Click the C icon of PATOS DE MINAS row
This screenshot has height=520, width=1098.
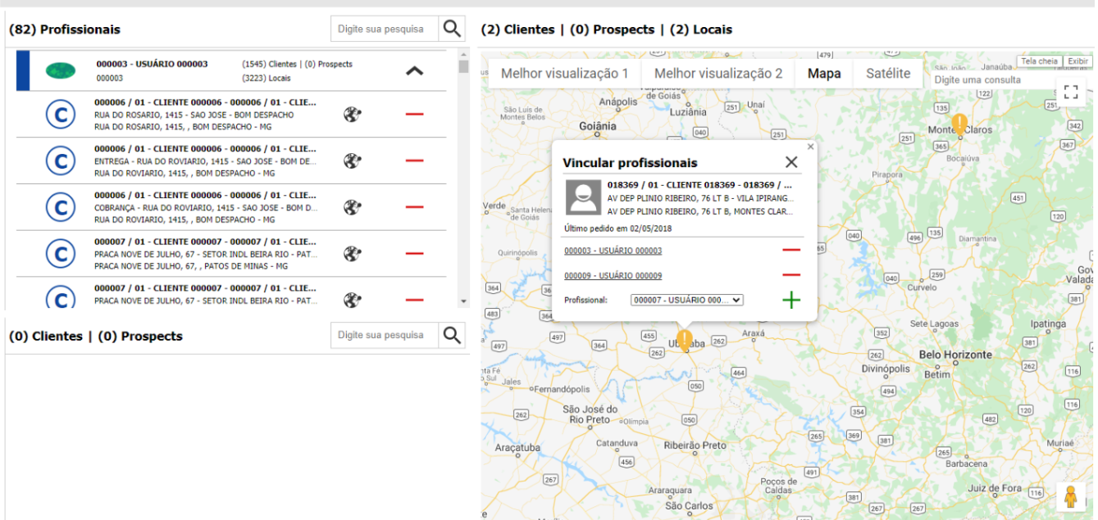[60, 255]
